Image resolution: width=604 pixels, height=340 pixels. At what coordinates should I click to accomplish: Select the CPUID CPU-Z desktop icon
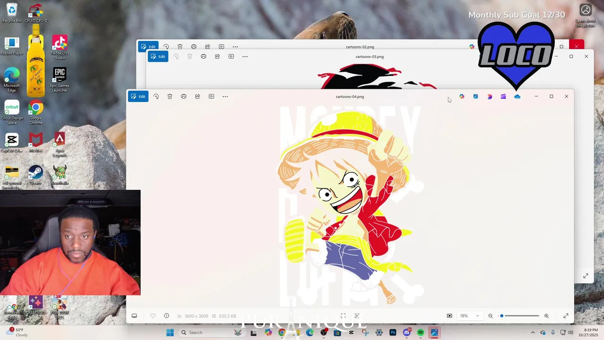pos(36,13)
